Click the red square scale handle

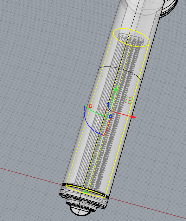tap(91, 106)
